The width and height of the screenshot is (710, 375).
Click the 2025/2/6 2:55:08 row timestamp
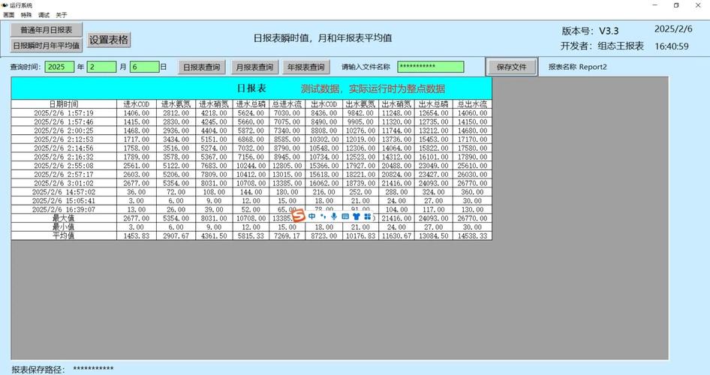(64, 166)
